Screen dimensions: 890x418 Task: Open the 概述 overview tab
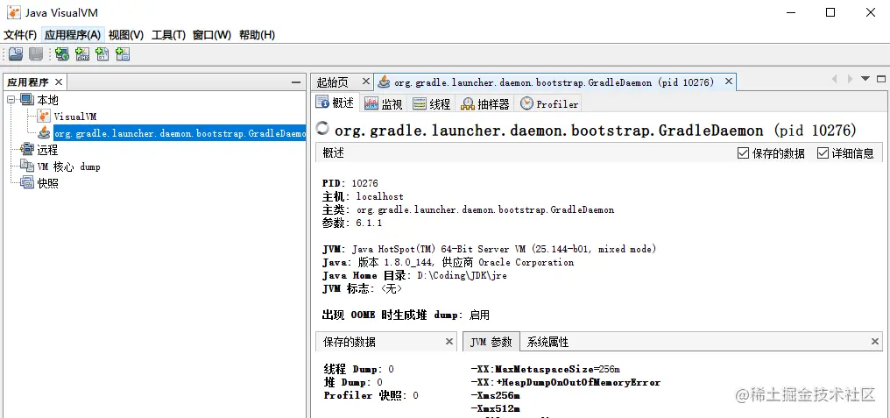pos(336,103)
